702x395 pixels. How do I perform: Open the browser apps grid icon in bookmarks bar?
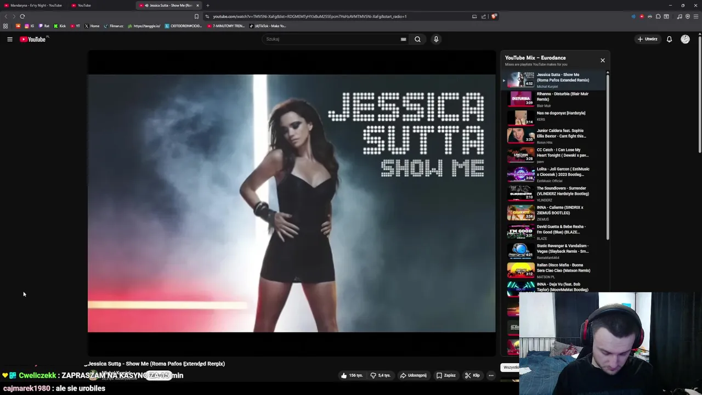pos(5,26)
